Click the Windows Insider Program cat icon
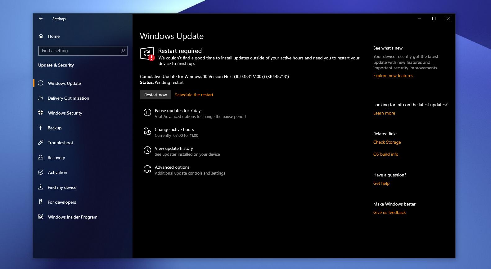 pyautogui.click(x=41, y=217)
